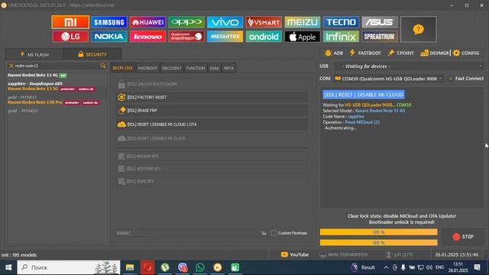Choose the LG brand logo
Viewport: 489px width, 275px height.
70,37
